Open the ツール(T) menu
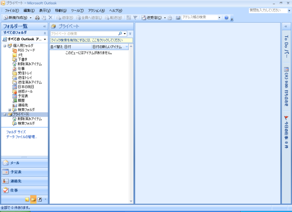 [x=77, y=10]
